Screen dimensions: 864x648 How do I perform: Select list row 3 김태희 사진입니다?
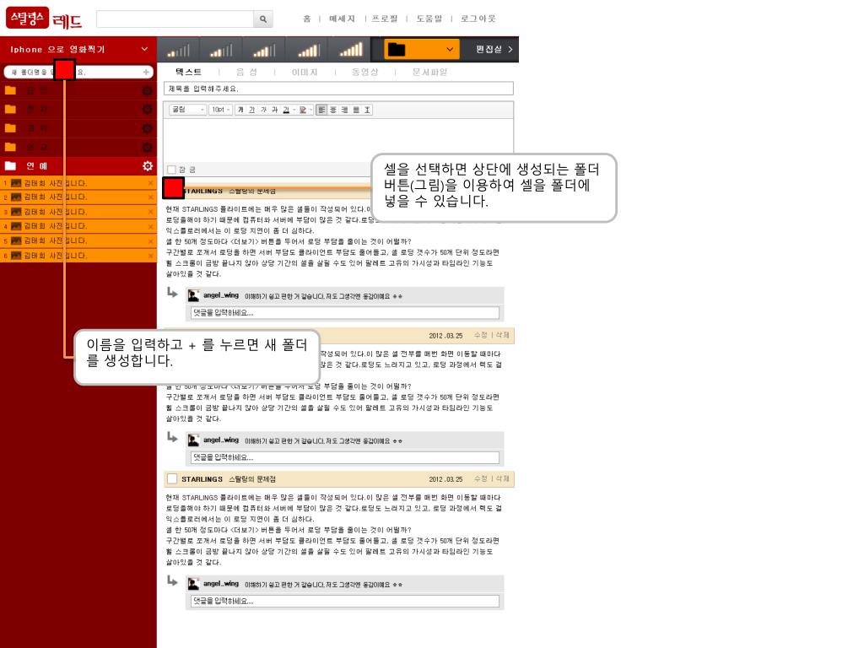point(78,212)
